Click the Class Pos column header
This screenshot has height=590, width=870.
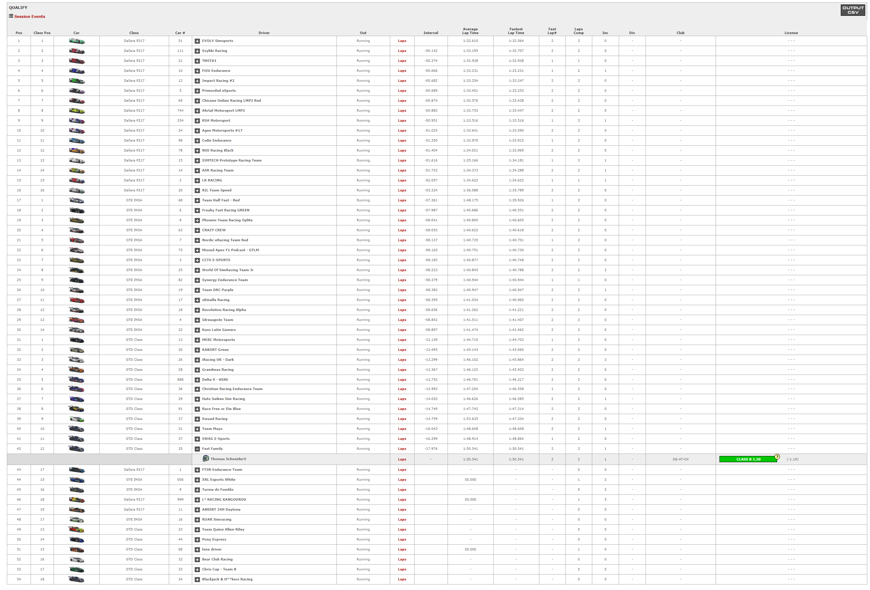tap(42, 33)
